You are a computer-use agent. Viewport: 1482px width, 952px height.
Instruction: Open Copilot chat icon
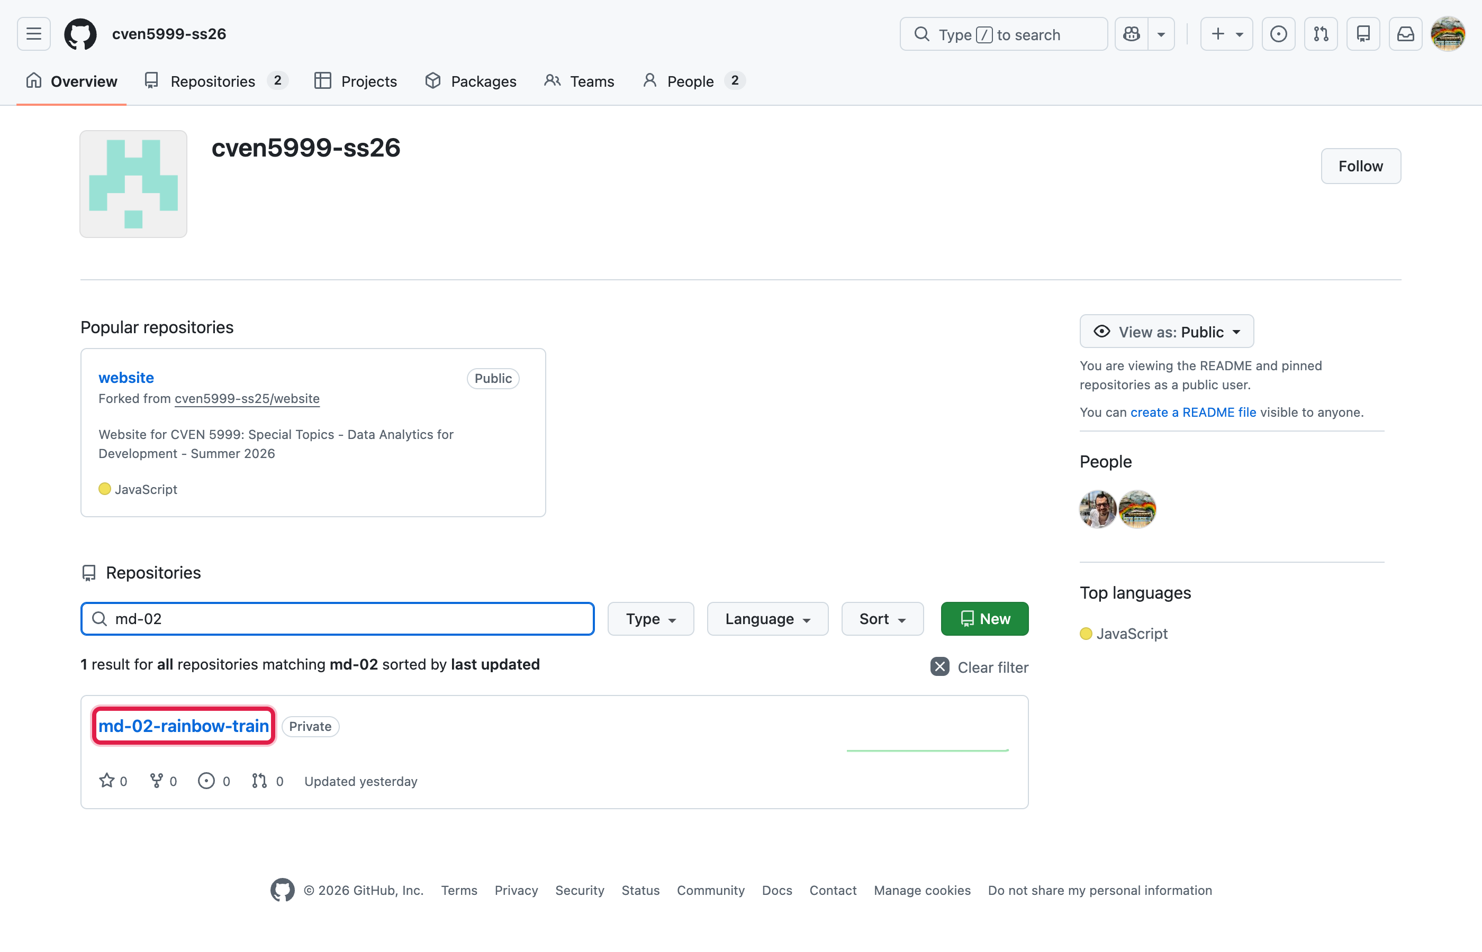pos(1131,34)
